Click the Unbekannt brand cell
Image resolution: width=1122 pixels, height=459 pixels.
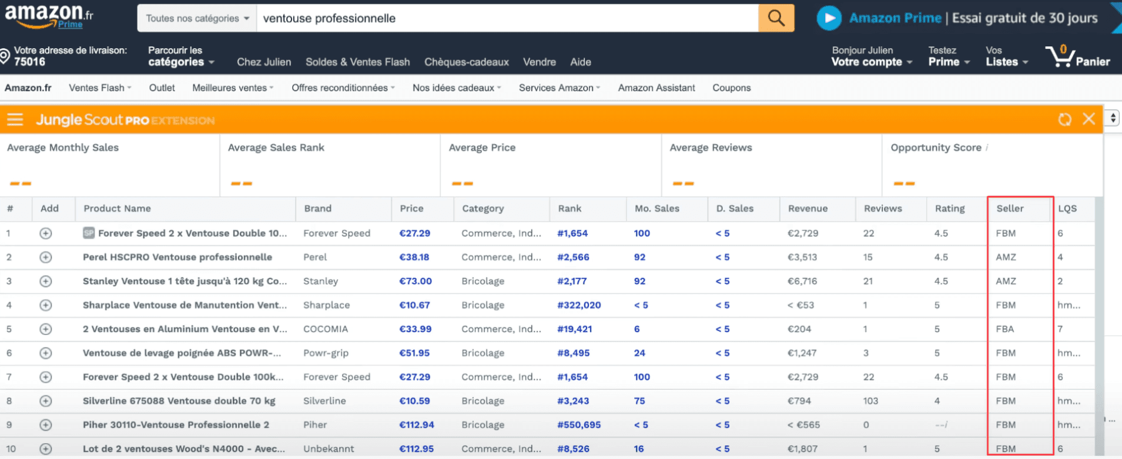[x=329, y=449]
